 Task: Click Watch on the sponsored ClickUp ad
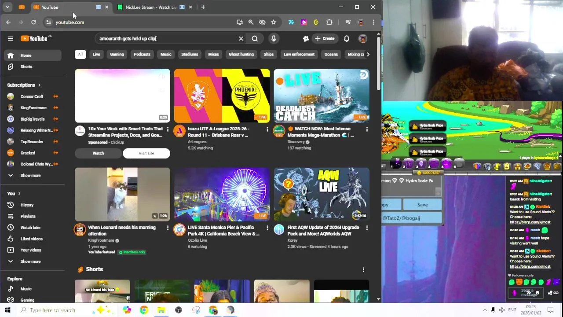(x=98, y=153)
